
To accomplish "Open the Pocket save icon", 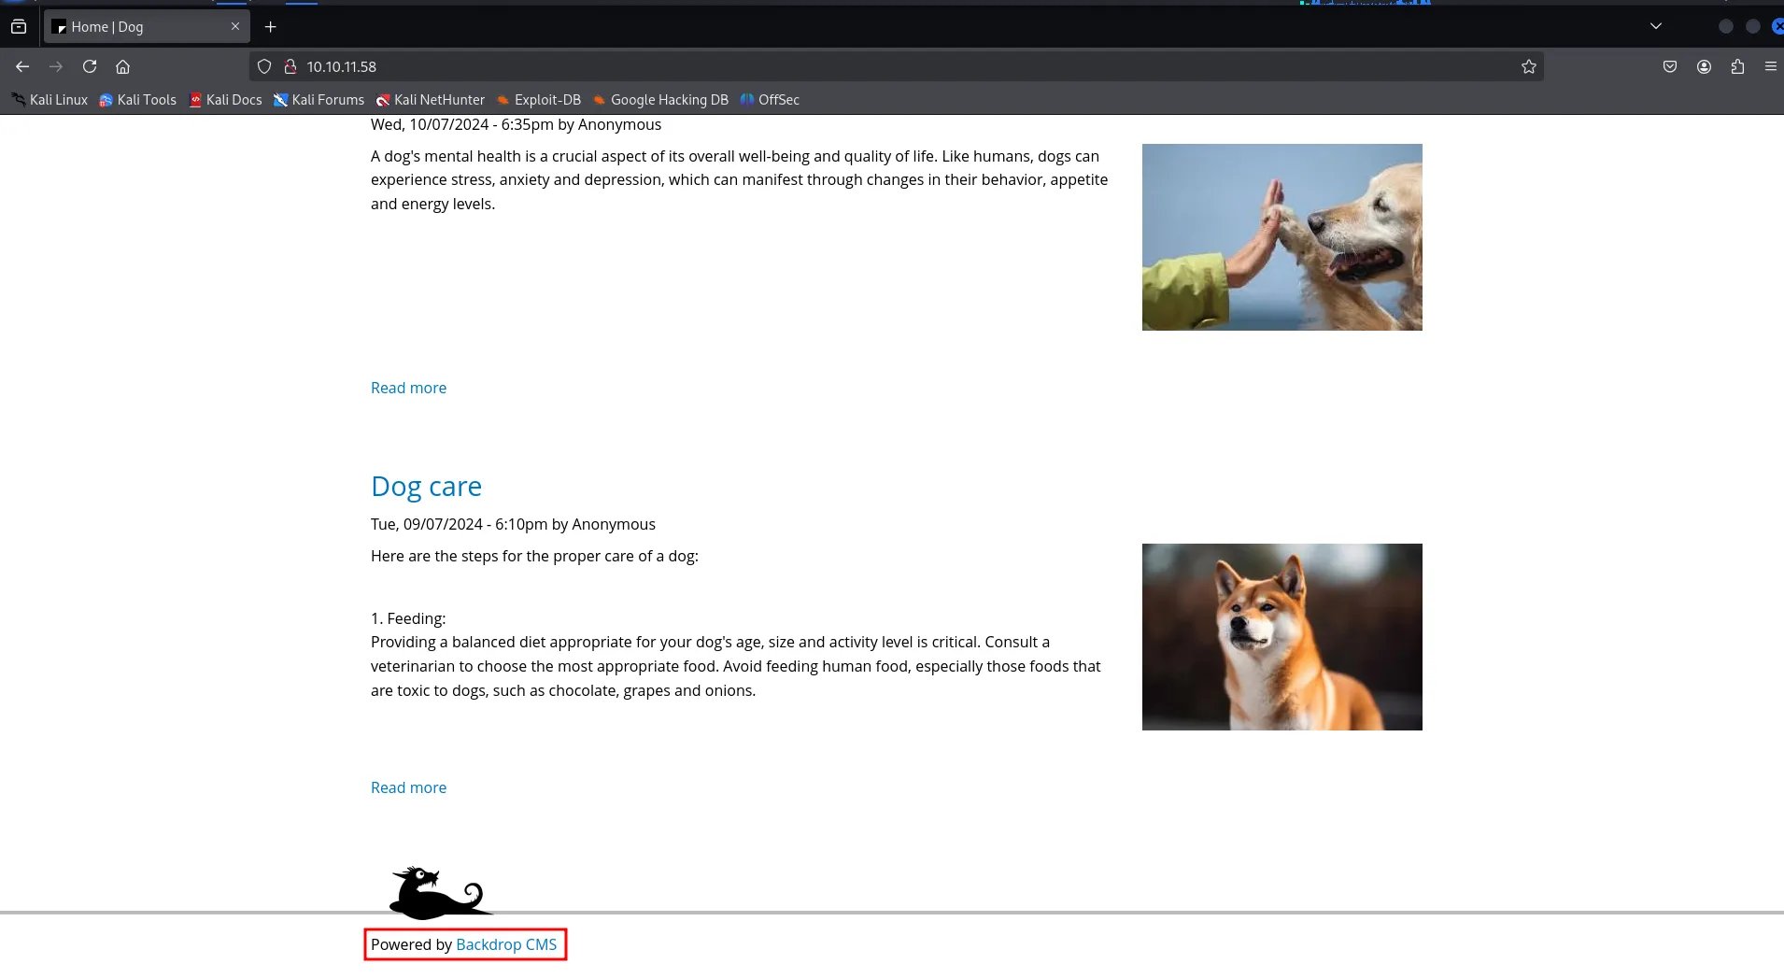I will pyautogui.click(x=1670, y=66).
